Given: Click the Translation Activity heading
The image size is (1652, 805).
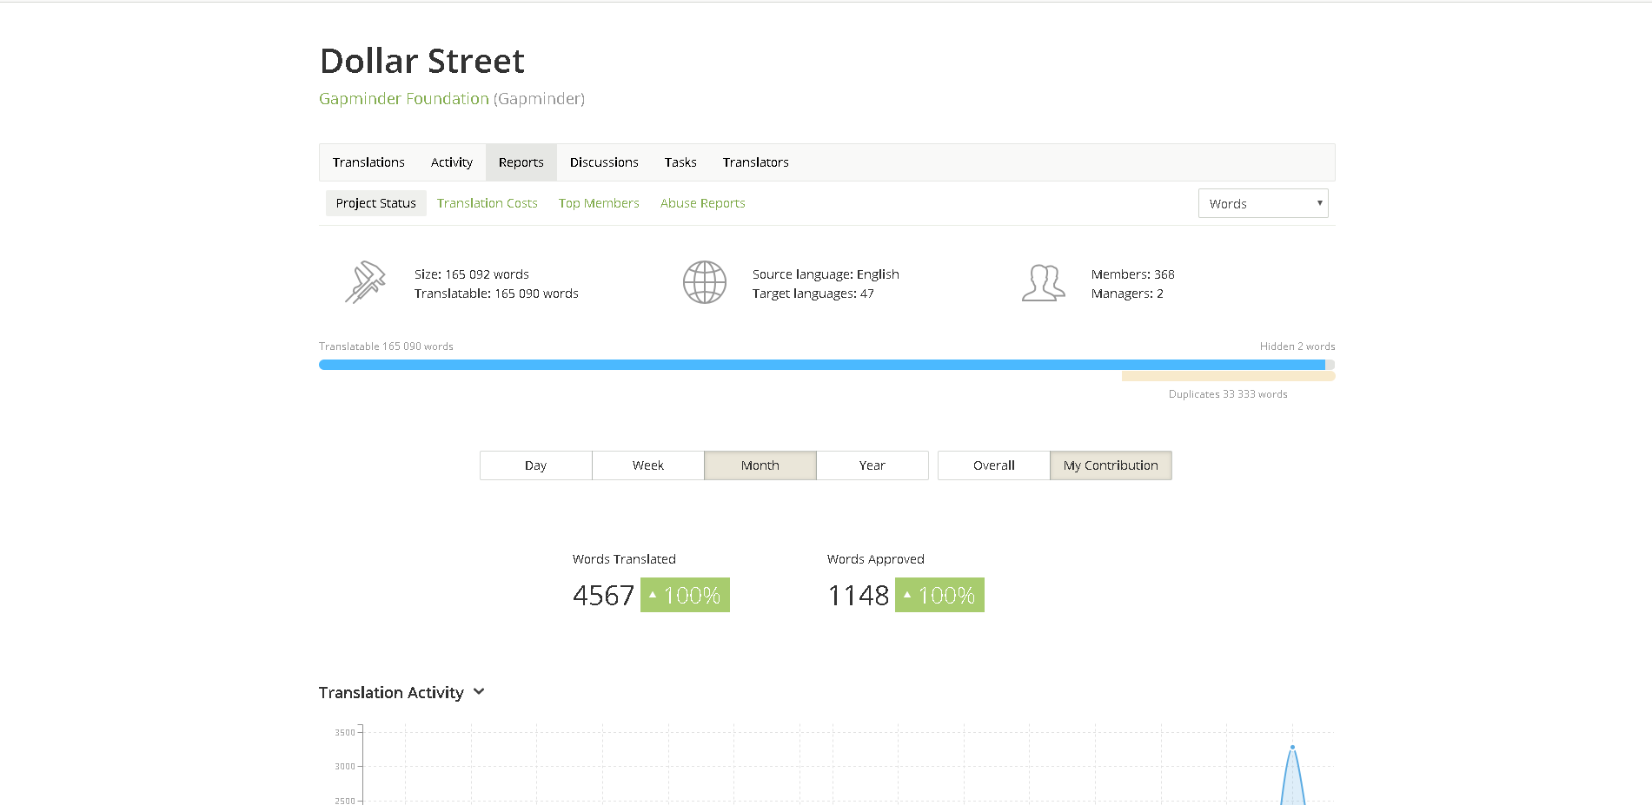Looking at the screenshot, I should tap(391, 692).
